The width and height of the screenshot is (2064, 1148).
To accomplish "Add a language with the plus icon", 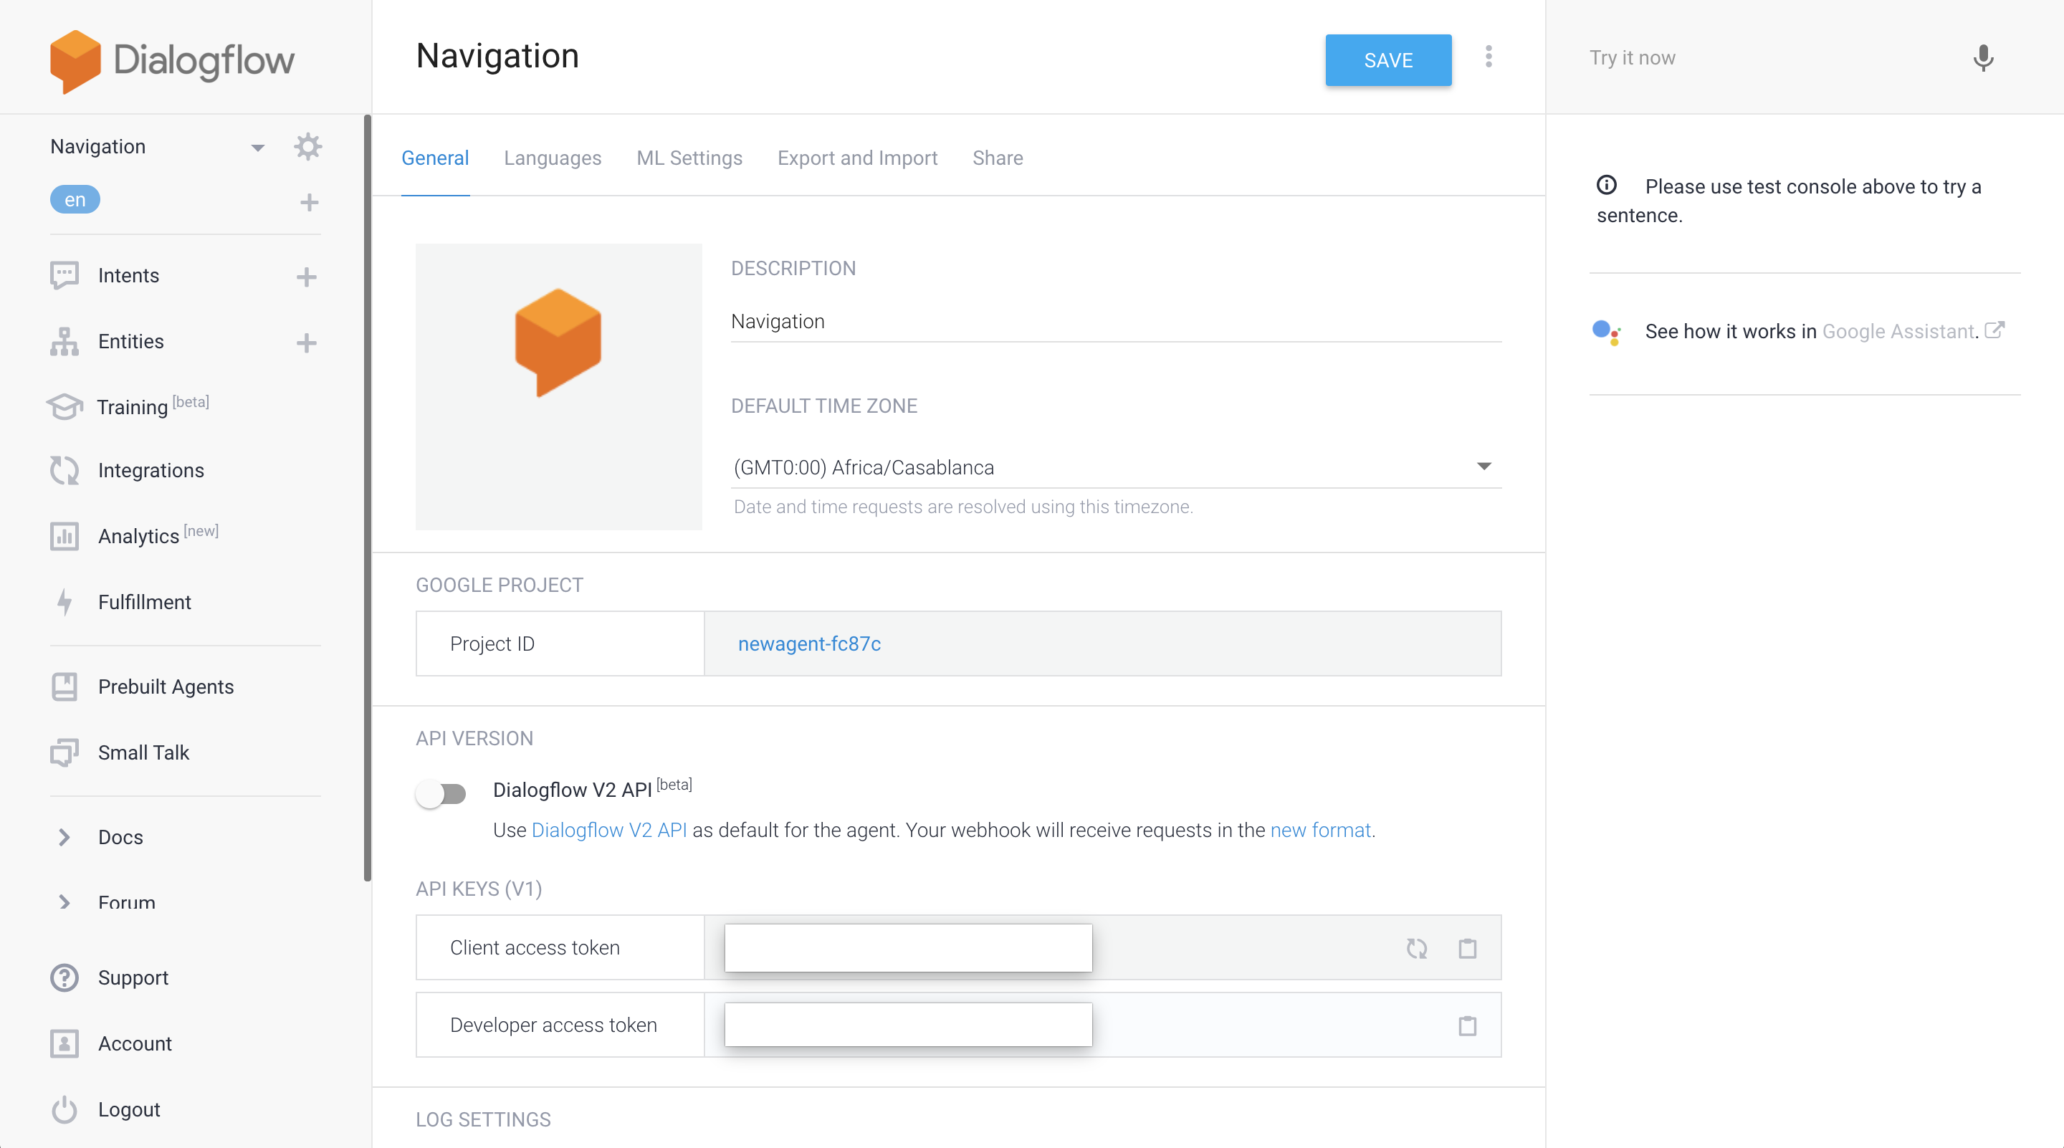I will click(x=310, y=202).
